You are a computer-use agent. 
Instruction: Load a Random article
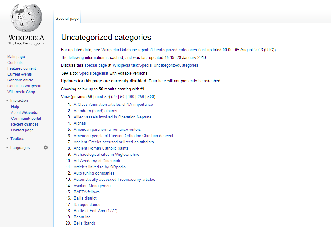click(20, 80)
